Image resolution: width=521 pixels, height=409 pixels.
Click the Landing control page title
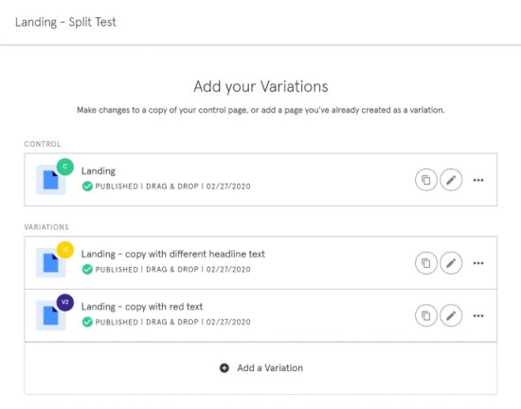pyautogui.click(x=99, y=171)
